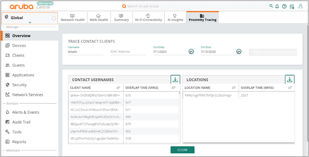Expand the Global context dropdown

(30, 23)
